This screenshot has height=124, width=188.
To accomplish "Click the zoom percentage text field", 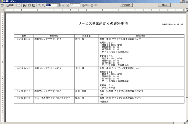I will (51, 5).
